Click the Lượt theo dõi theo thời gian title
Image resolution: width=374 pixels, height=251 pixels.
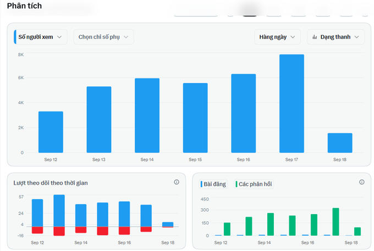[51, 183]
